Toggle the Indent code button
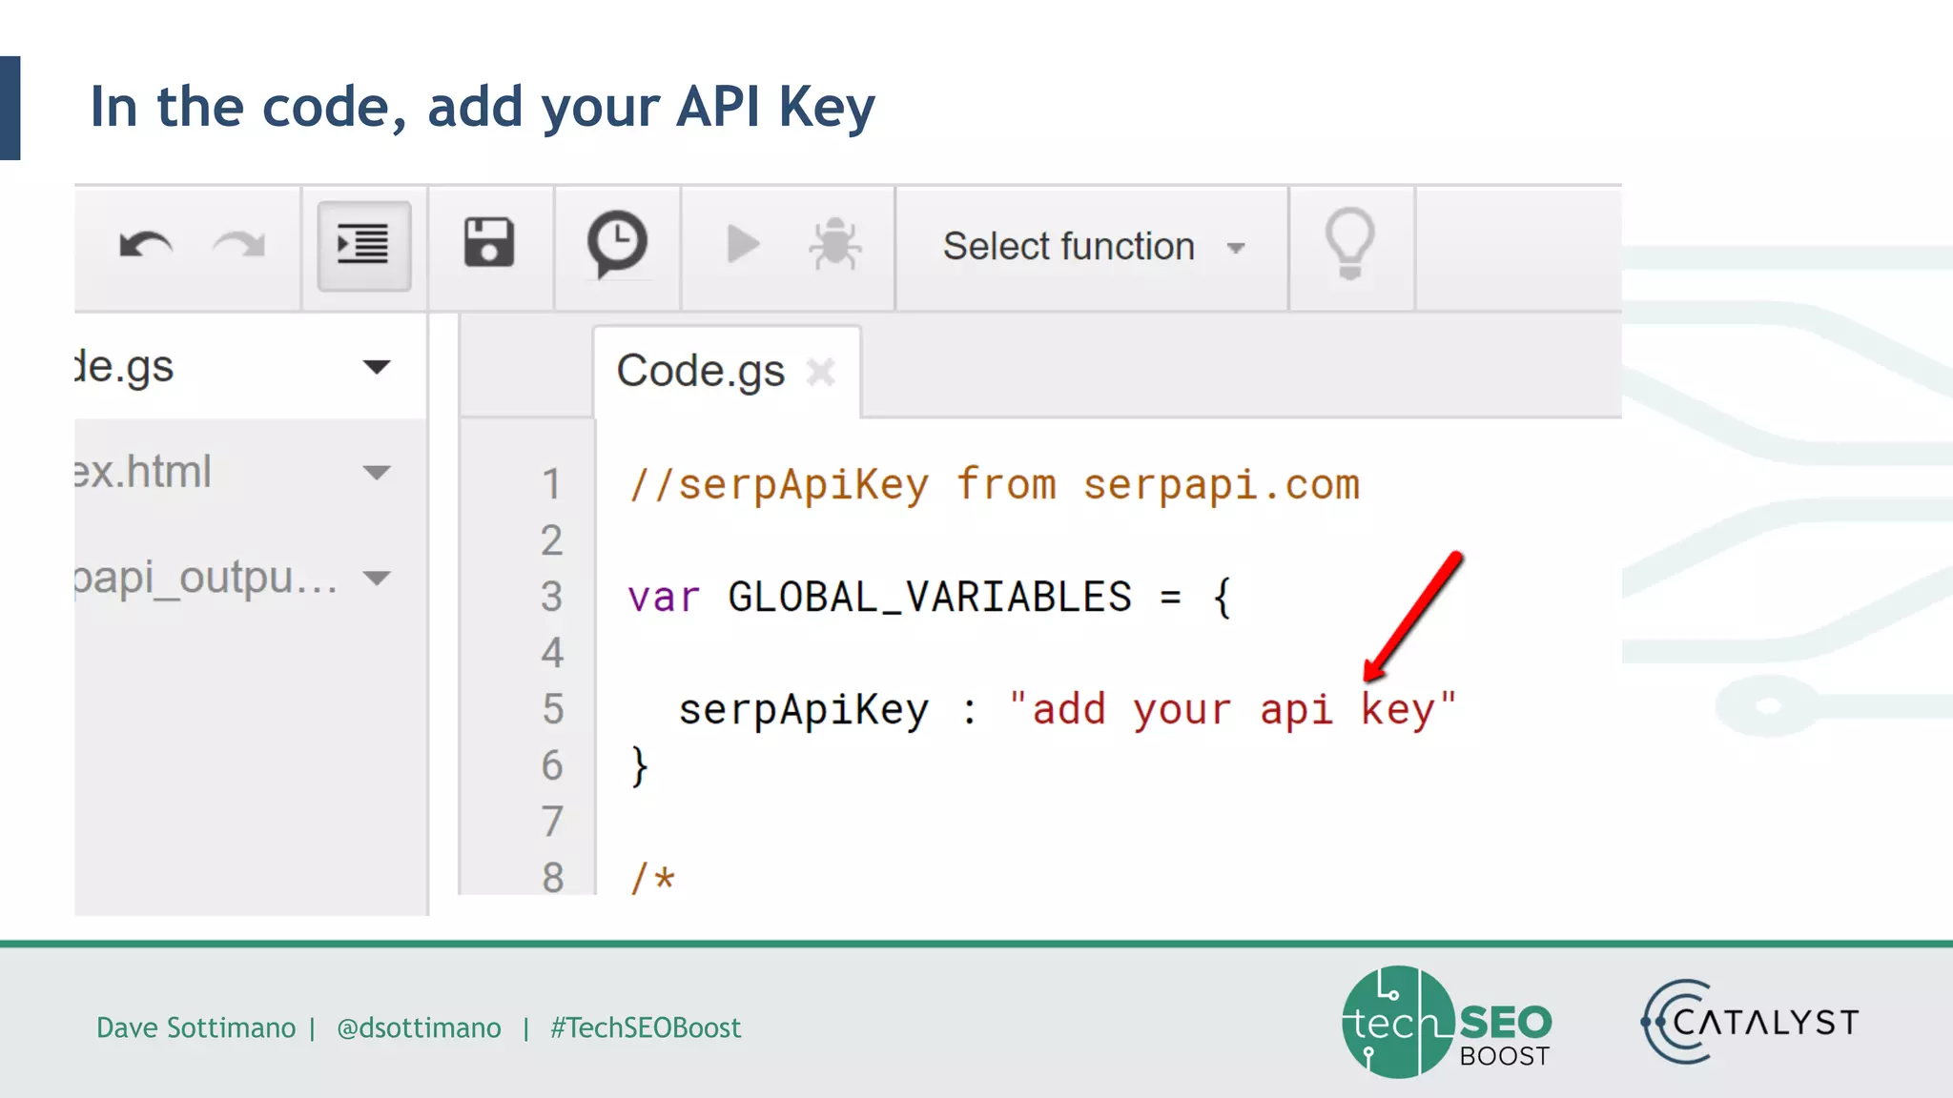 363,246
